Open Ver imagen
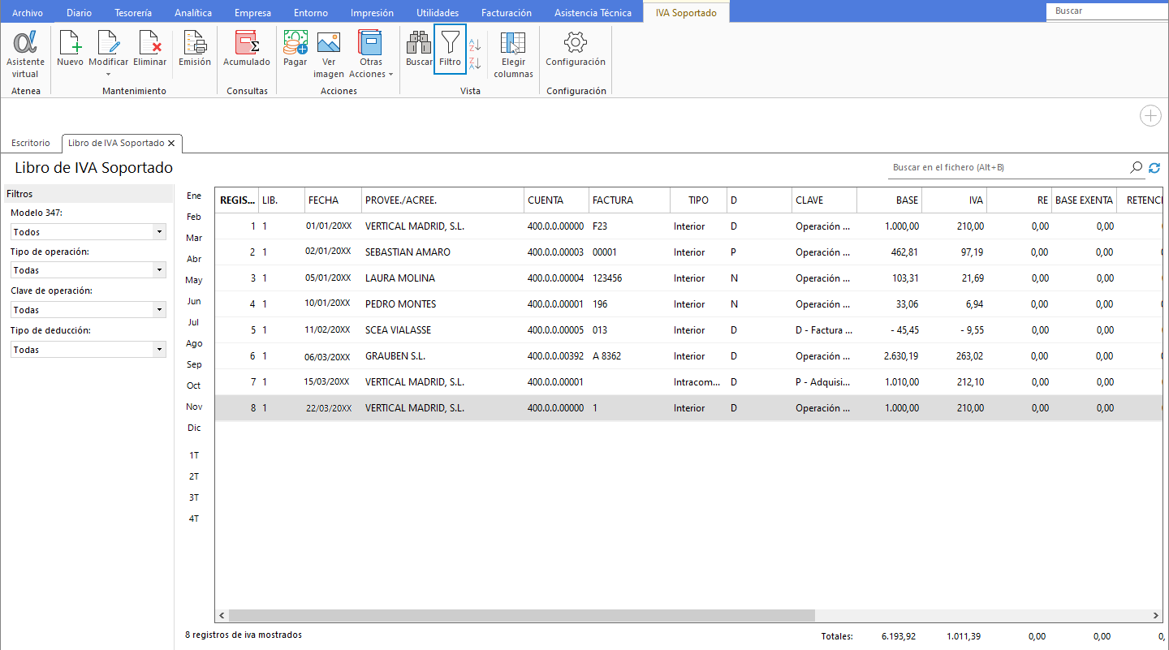This screenshot has height=650, width=1169. point(329,54)
